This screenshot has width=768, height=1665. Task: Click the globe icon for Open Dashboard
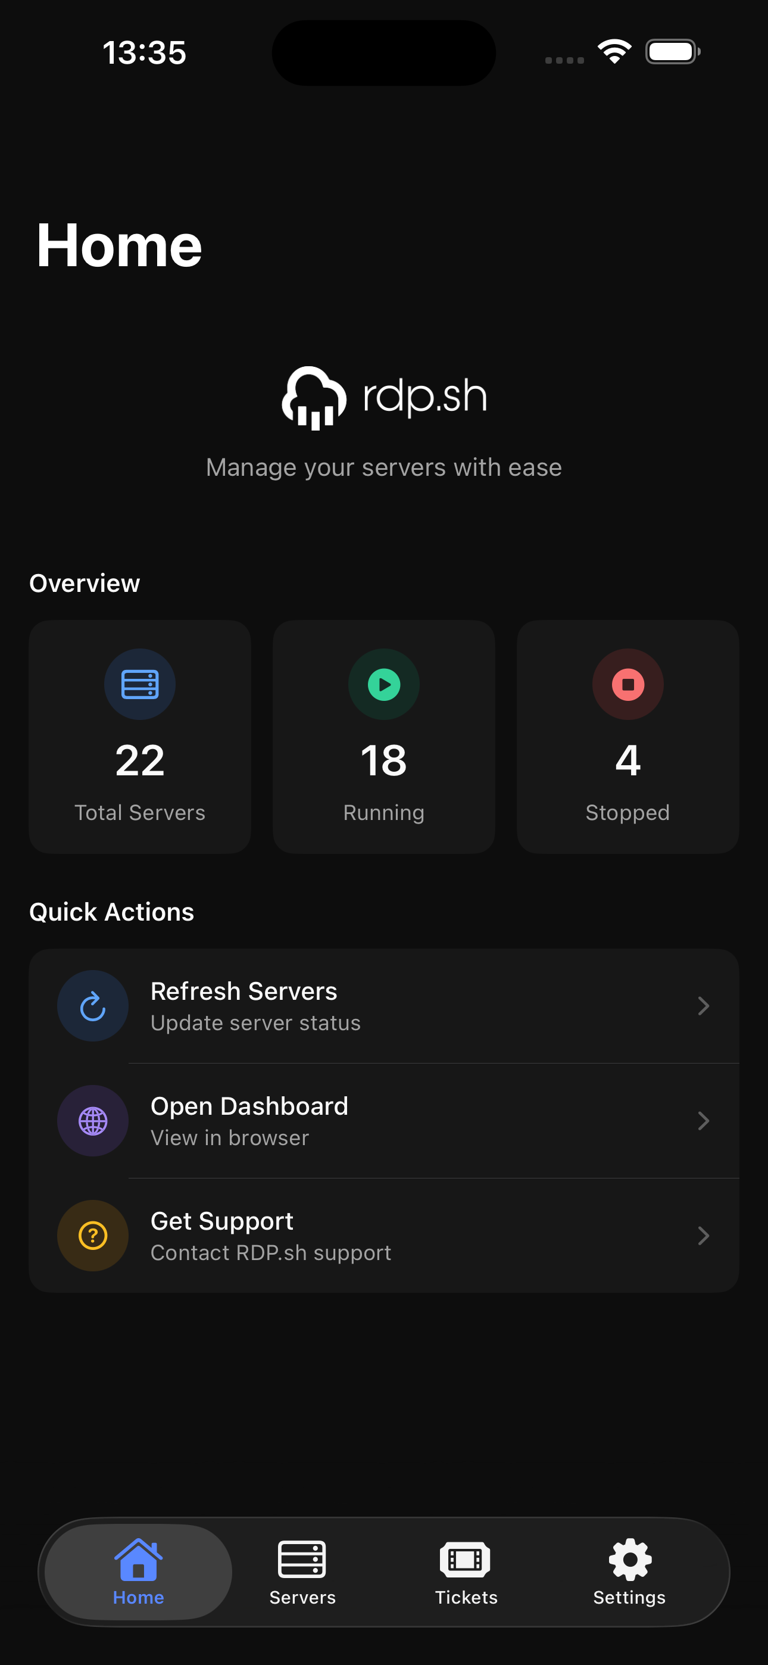92,1121
